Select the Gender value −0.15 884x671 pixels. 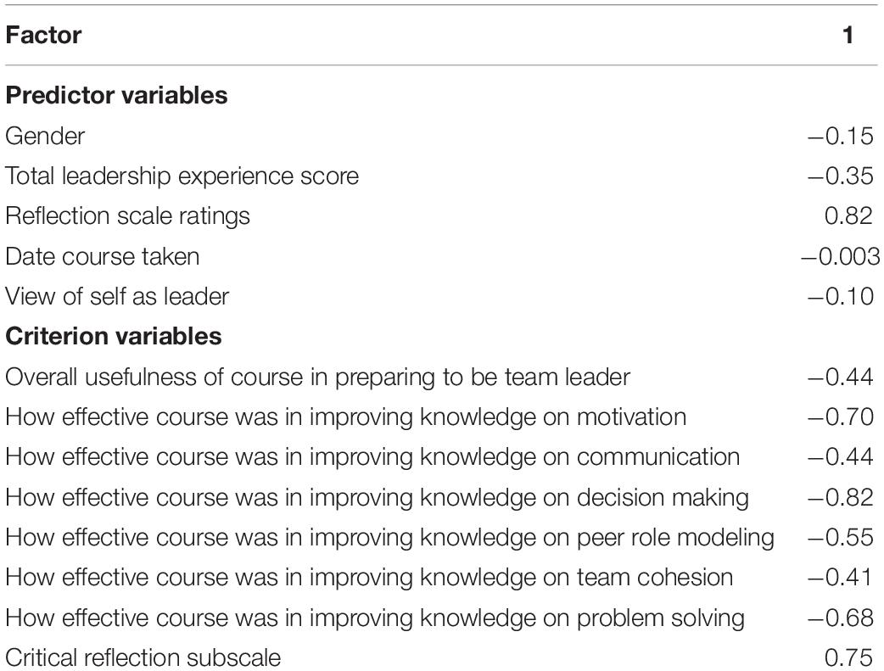[x=841, y=136]
